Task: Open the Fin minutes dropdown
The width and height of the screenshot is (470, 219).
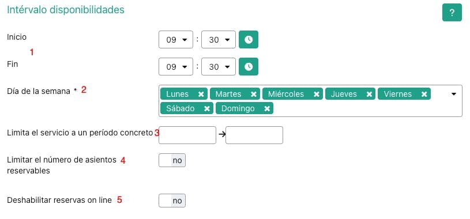Action: point(219,66)
